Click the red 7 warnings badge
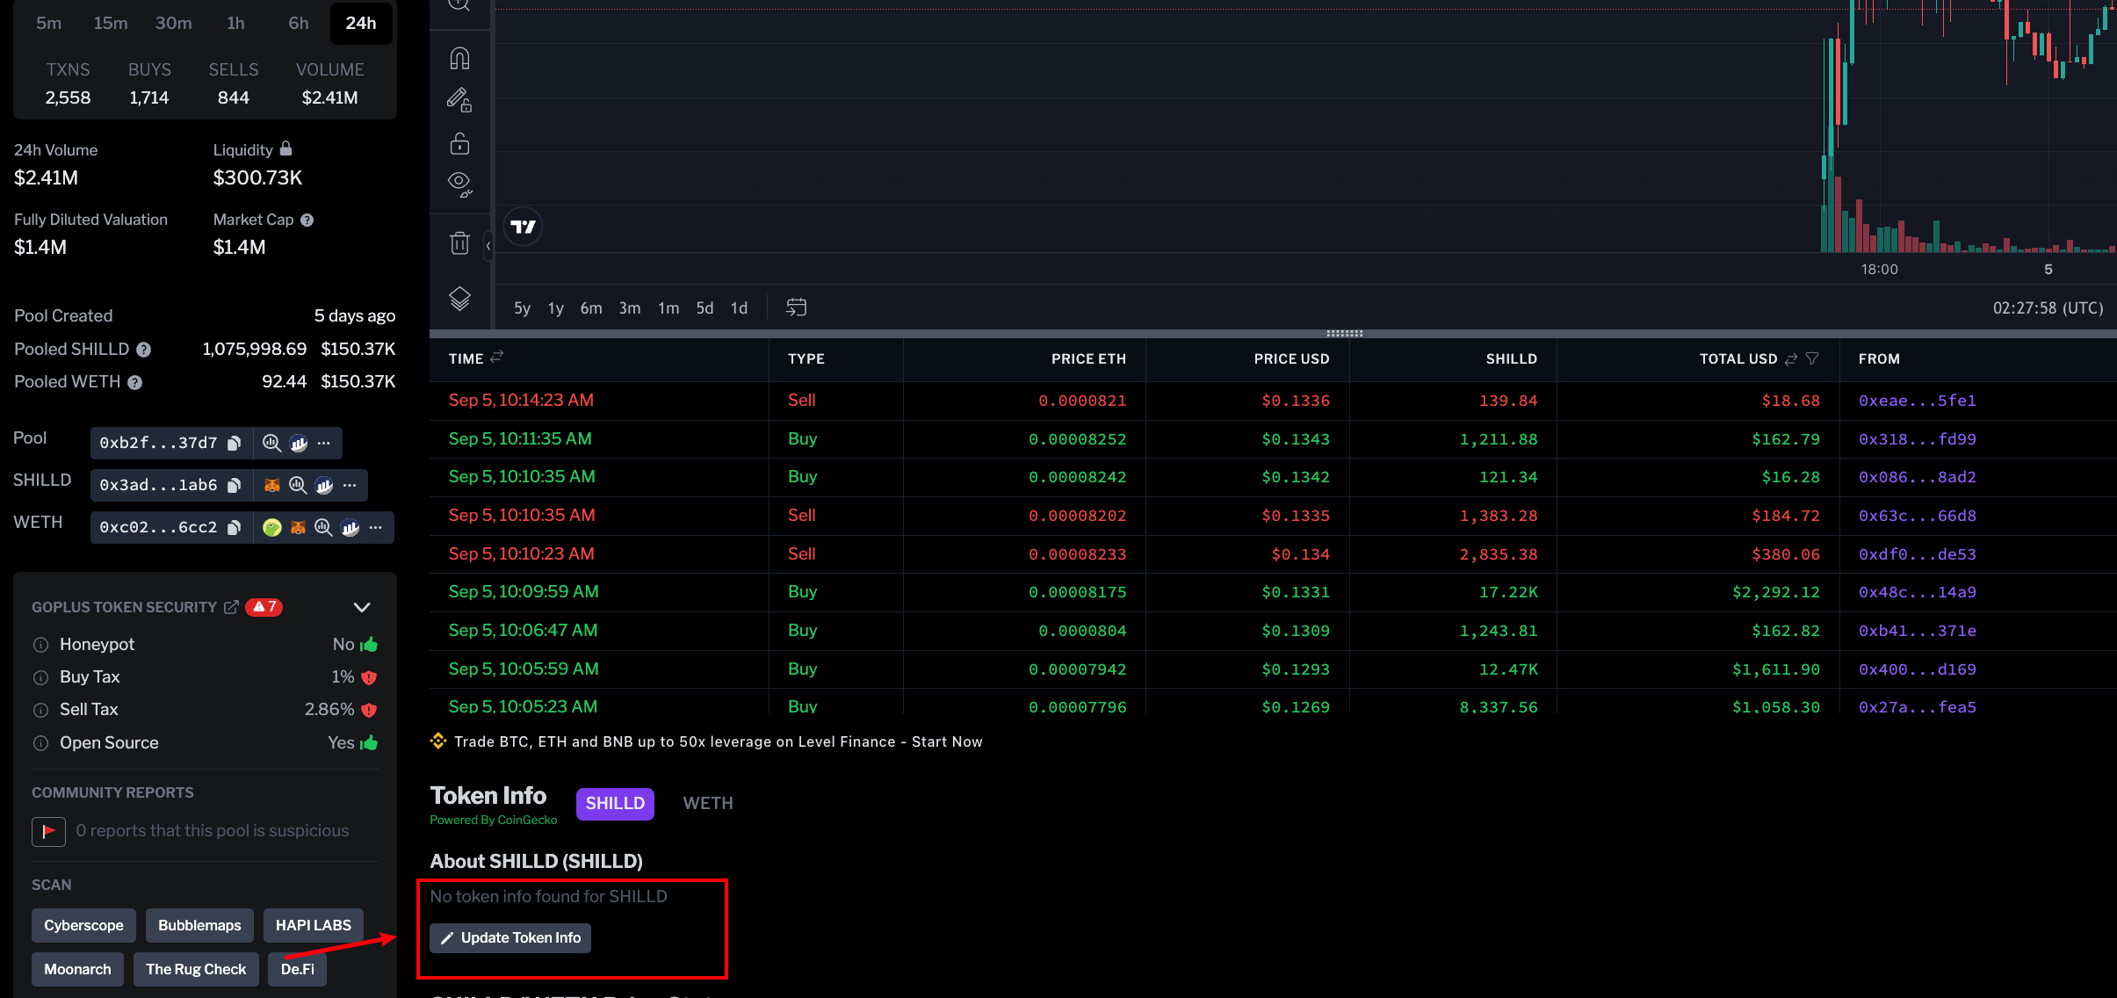The width and height of the screenshot is (2117, 998). click(264, 607)
